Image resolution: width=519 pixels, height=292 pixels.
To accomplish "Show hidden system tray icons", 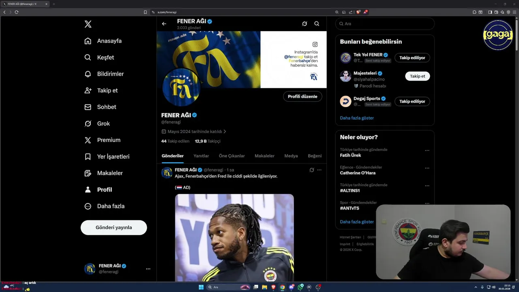I will [x=476, y=287].
